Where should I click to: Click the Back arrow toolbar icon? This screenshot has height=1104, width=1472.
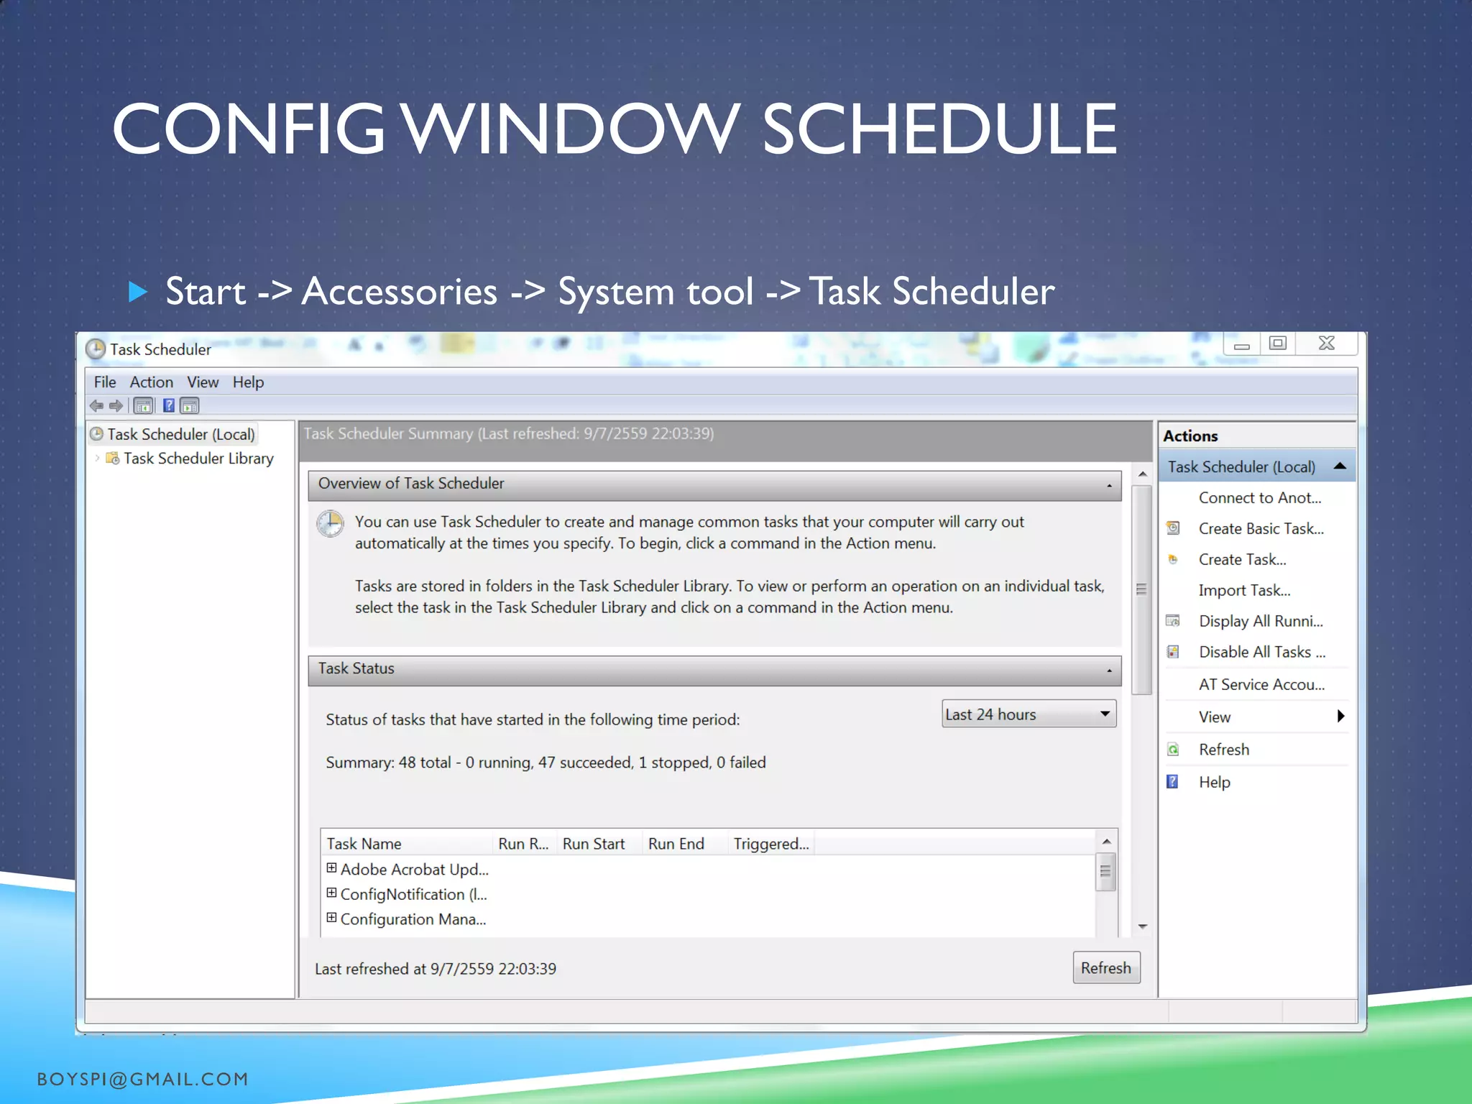tap(96, 406)
